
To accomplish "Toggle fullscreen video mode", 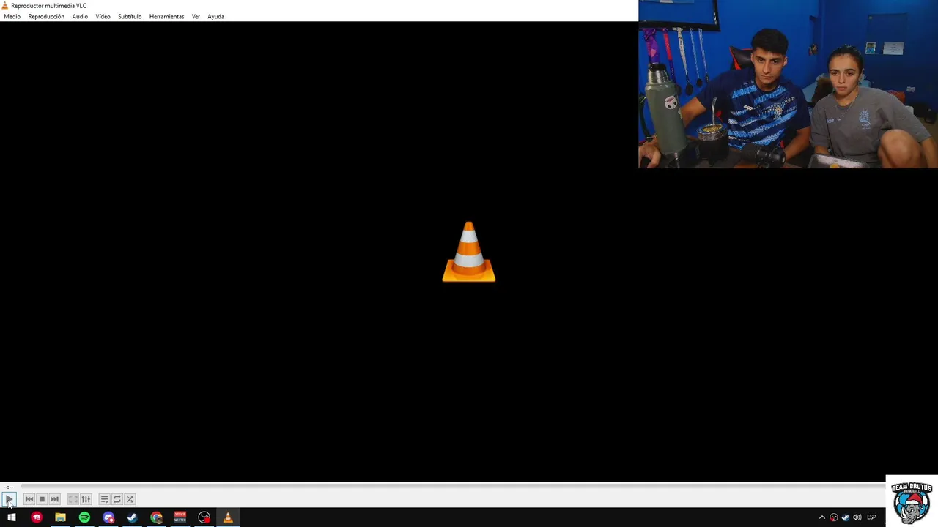I will point(73,499).
